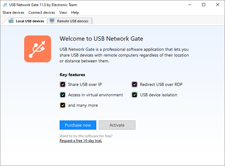The image size is (225, 166).
Task: Switch to the Local USB devices tab
Action: point(30,21)
